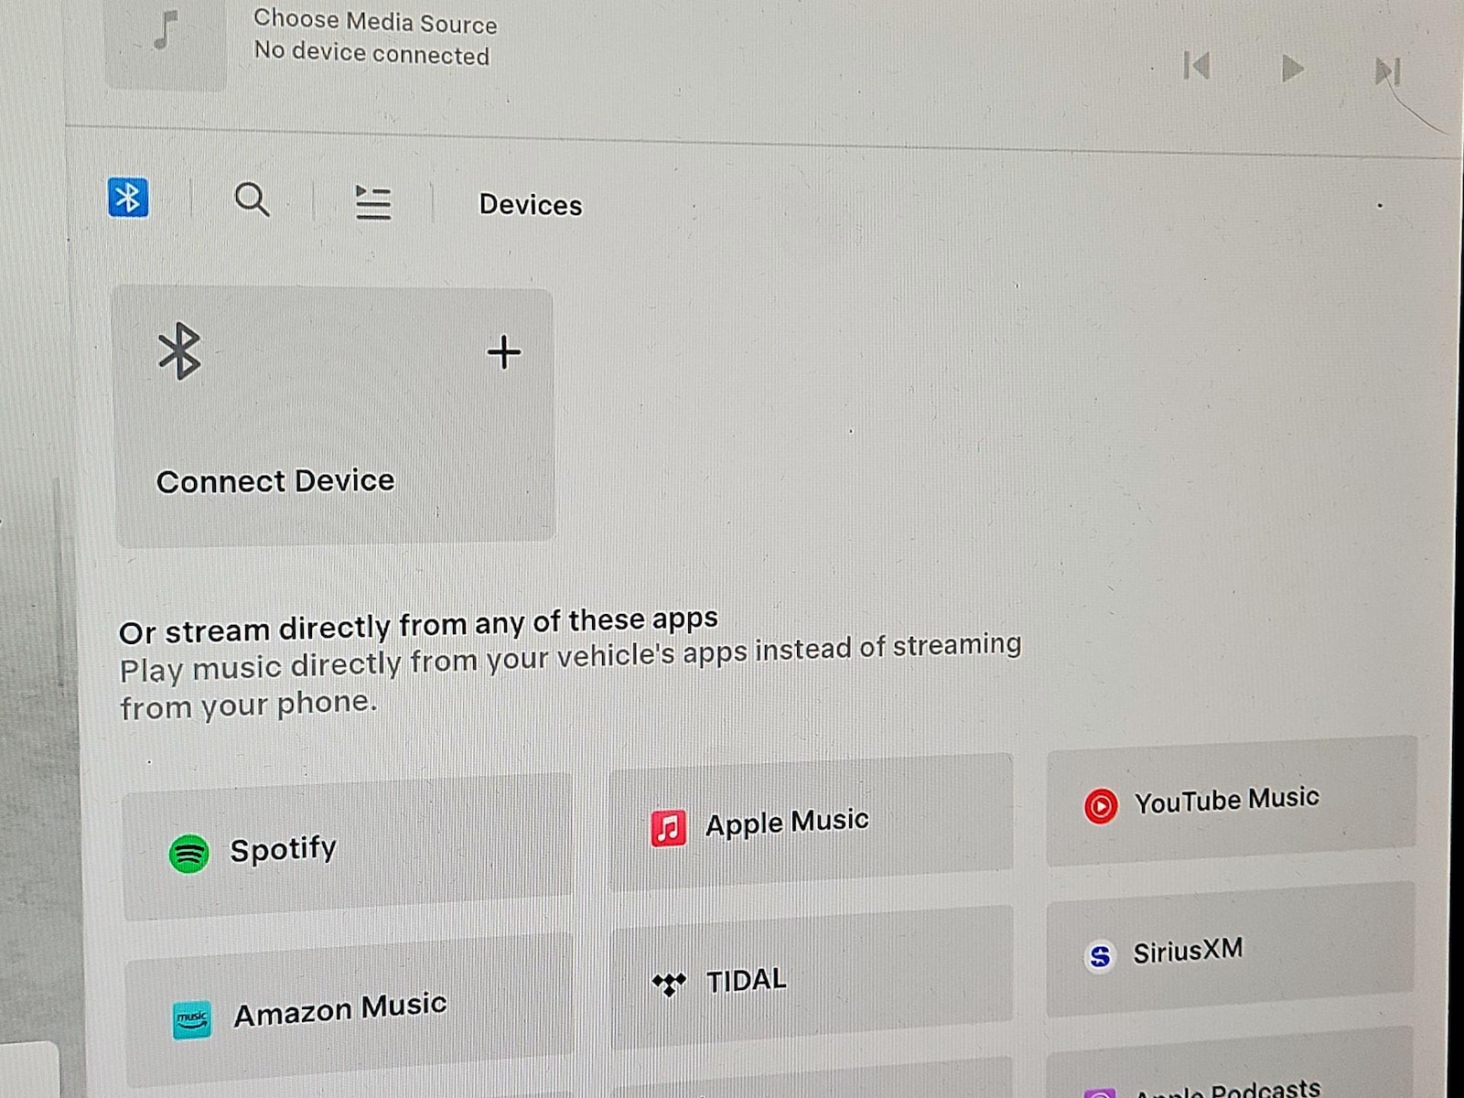Open media search with magnifier icon
The width and height of the screenshot is (1464, 1098).
pos(252,199)
